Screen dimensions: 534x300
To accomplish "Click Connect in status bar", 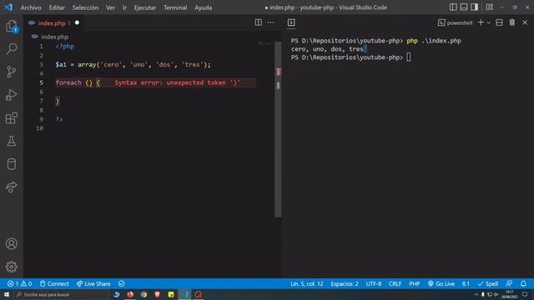I will [x=54, y=283].
